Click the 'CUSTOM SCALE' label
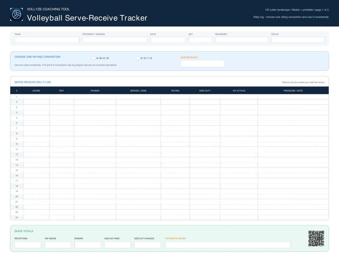The width and height of the screenshot is (339, 262). (x=189, y=57)
